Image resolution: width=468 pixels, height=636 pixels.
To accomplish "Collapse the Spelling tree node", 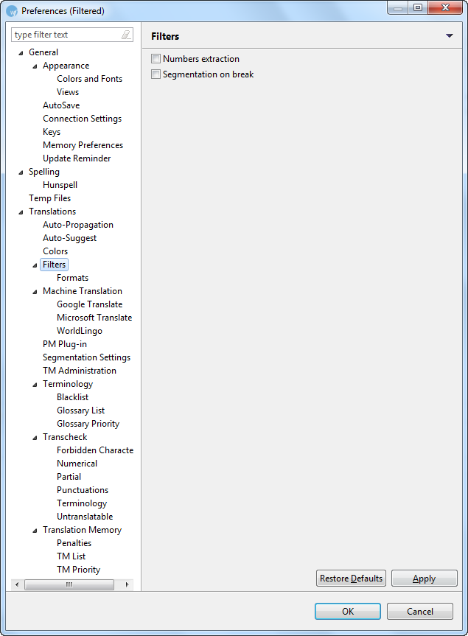I will pyautogui.click(x=21, y=172).
